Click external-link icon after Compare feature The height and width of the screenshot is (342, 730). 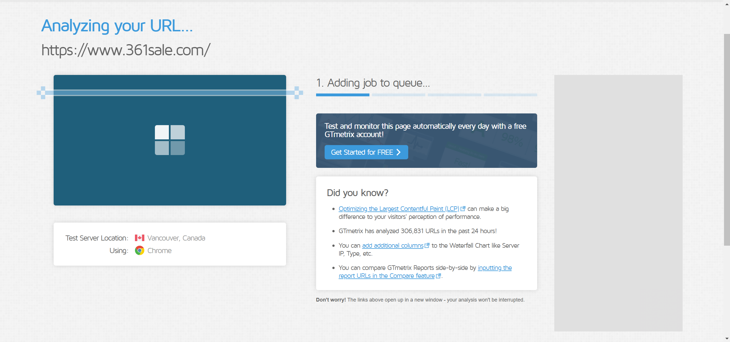(438, 276)
